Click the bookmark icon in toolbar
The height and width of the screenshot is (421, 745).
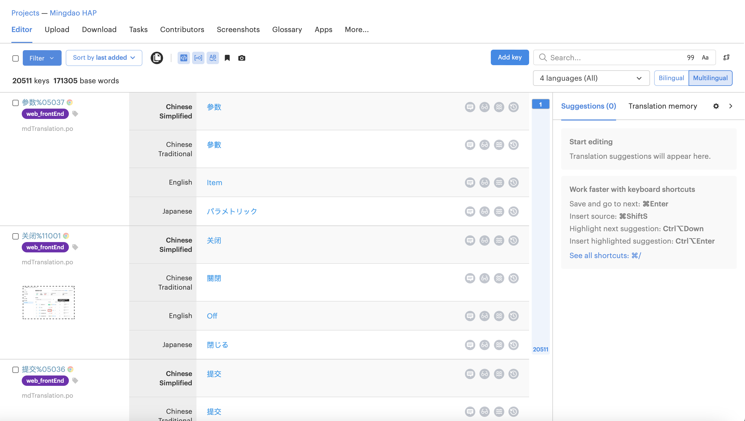[227, 58]
